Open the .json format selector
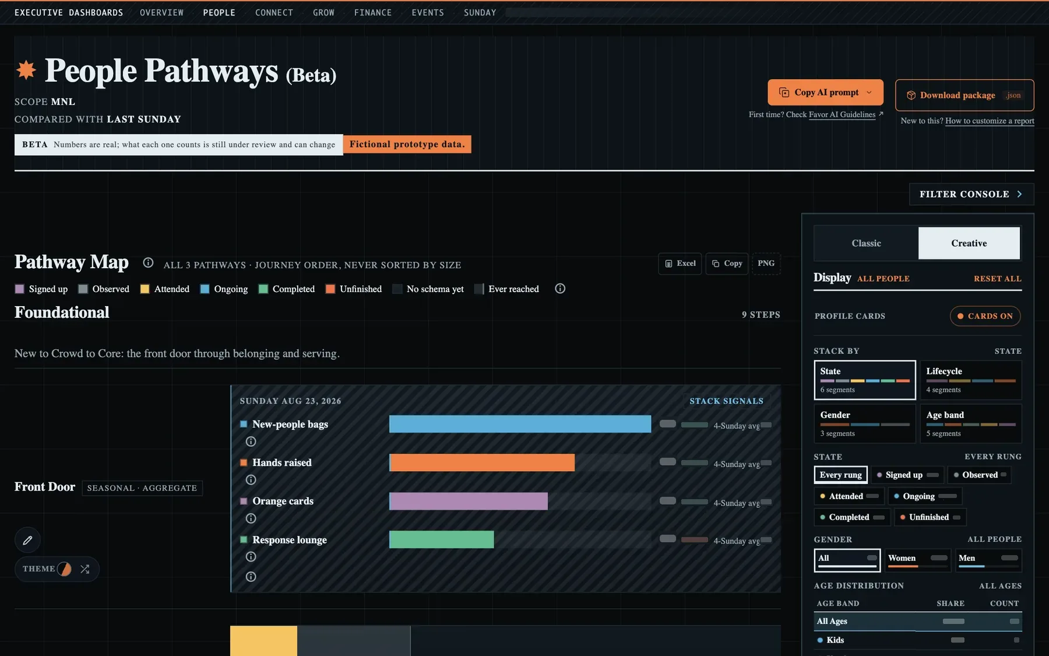 pos(1013,96)
